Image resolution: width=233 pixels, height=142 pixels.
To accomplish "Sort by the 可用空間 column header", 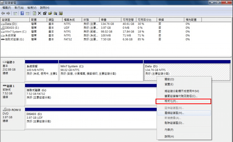I will point(129,20).
